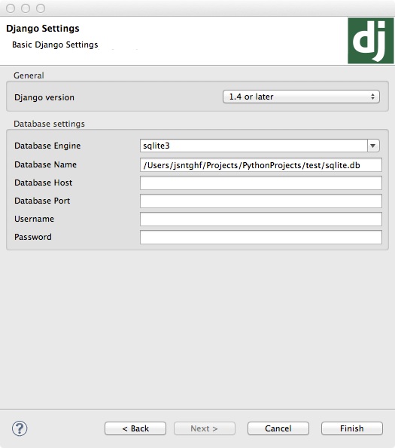Screen dimensions: 395x448
Task: Go back with the Back button
Action: 135,428
